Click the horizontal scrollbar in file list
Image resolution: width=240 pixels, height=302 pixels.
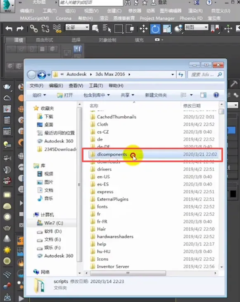tap(128, 273)
